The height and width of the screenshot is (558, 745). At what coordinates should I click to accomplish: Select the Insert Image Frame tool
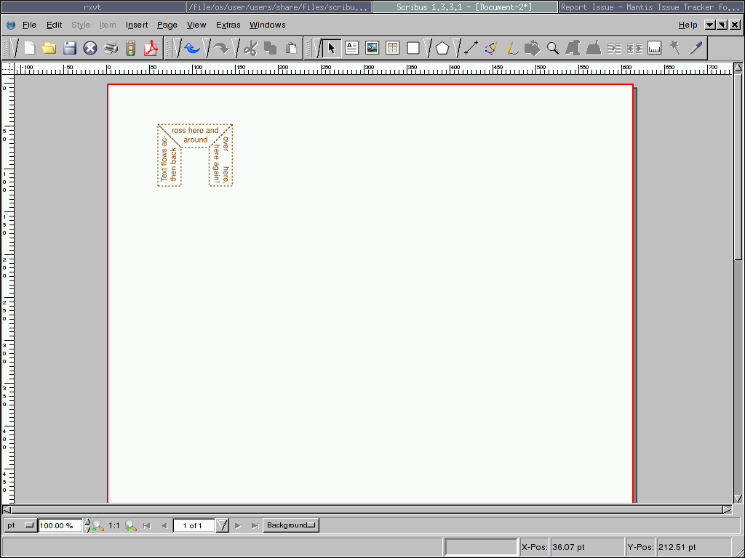[x=372, y=49]
